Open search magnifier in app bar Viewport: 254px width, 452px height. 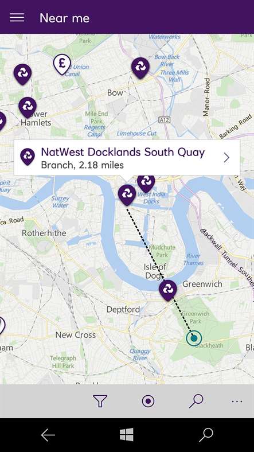196,401
